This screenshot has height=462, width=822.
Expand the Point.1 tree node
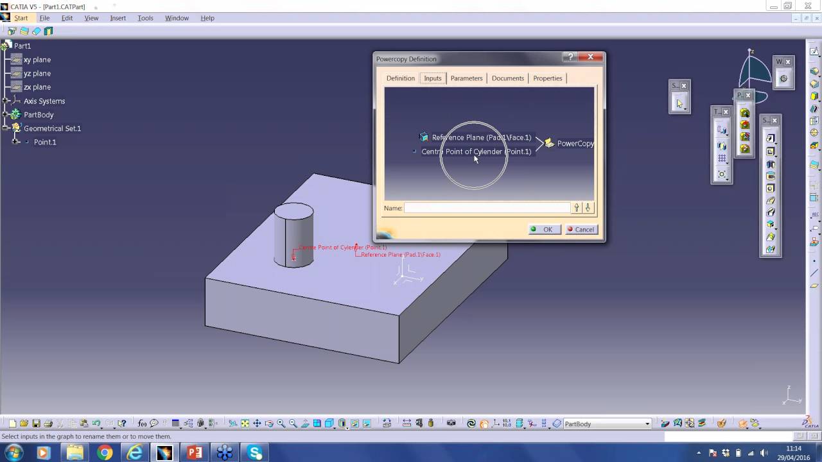click(16, 142)
